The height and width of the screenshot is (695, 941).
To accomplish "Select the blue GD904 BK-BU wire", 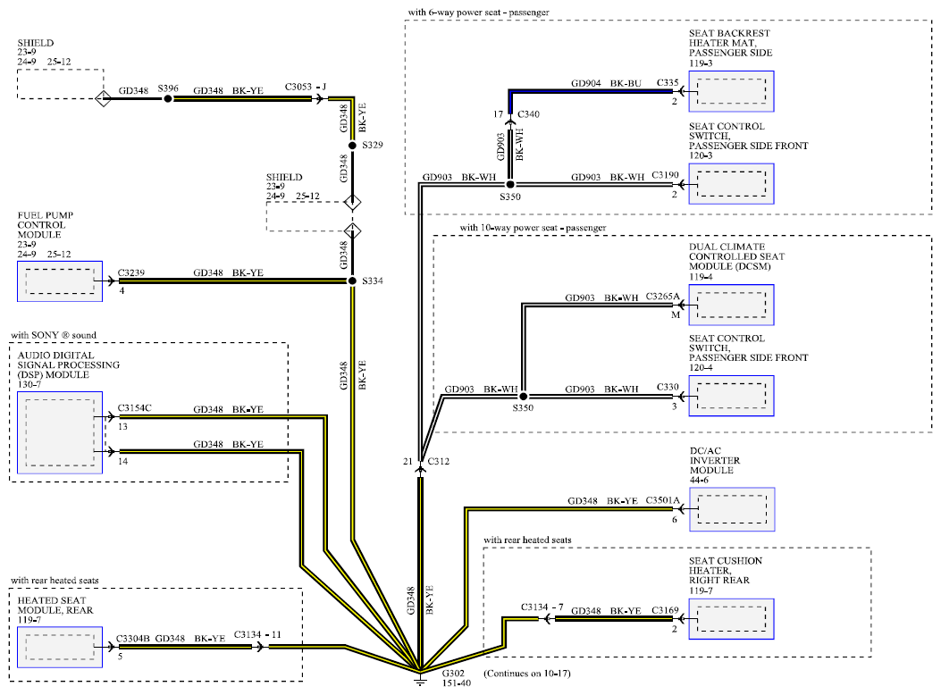I will click(591, 92).
